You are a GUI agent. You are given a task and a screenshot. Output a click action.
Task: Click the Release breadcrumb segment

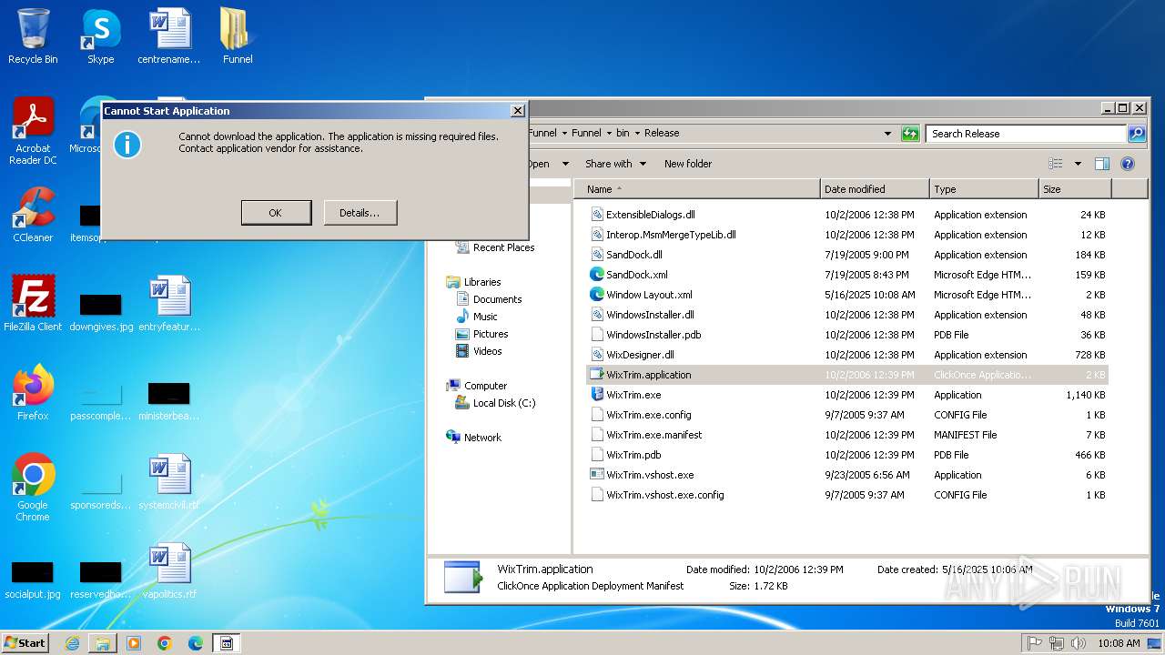click(x=662, y=134)
